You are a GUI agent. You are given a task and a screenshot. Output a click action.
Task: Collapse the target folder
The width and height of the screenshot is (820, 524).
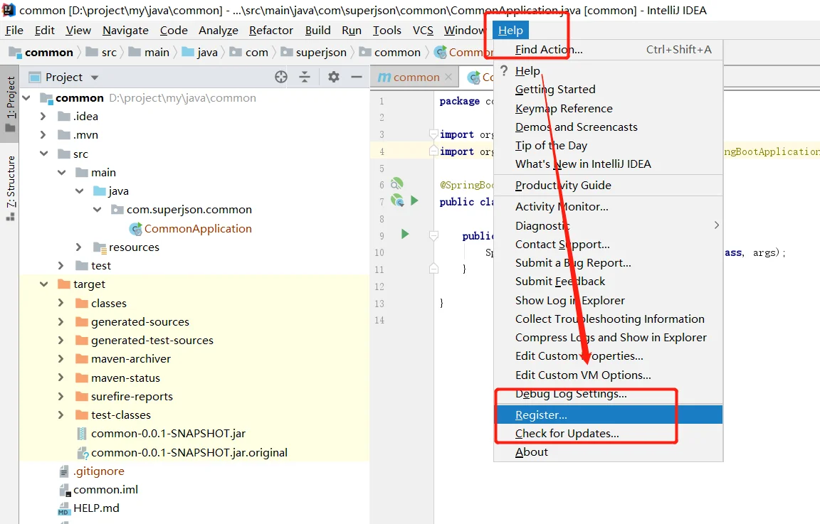click(x=44, y=284)
